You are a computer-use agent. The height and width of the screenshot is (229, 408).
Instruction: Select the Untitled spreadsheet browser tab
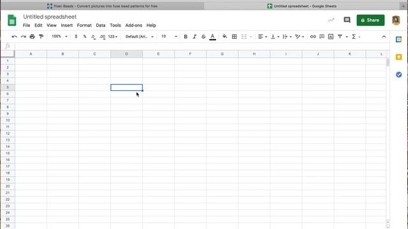[x=302, y=6]
